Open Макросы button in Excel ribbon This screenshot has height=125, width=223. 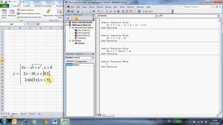pyautogui.click(x=11, y=13)
